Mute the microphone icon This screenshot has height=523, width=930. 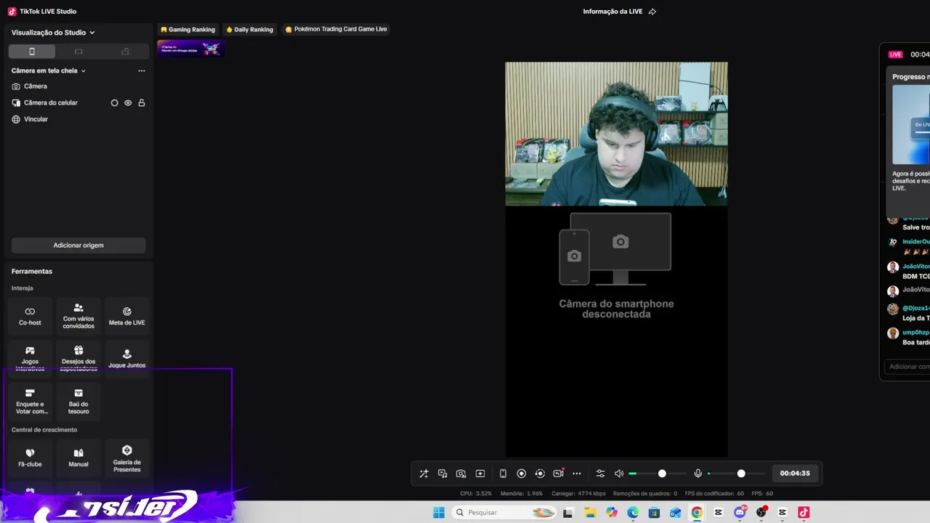click(698, 474)
